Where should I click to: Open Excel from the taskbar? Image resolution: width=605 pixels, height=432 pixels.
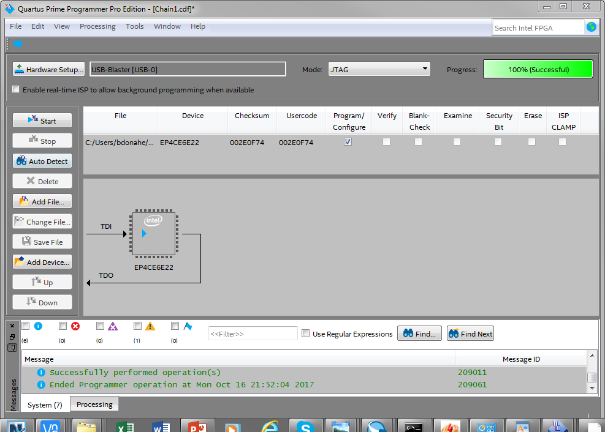click(125, 426)
